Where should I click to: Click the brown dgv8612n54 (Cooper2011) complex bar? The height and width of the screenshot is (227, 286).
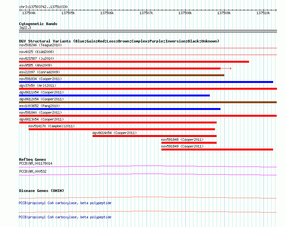pyautogui.click(x=148, y=102)
